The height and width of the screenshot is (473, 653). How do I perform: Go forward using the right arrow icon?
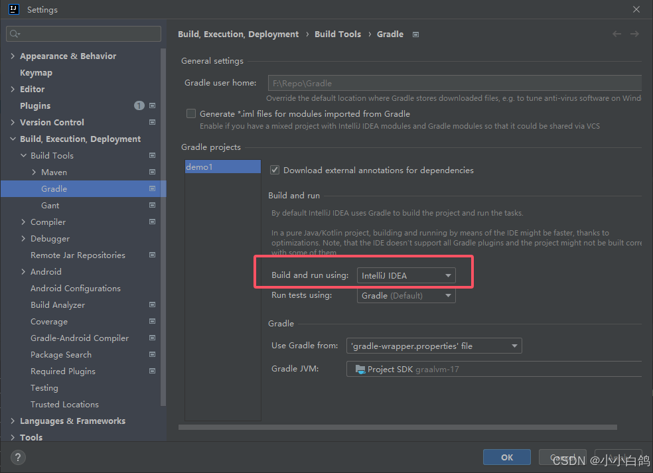[634, 34]
